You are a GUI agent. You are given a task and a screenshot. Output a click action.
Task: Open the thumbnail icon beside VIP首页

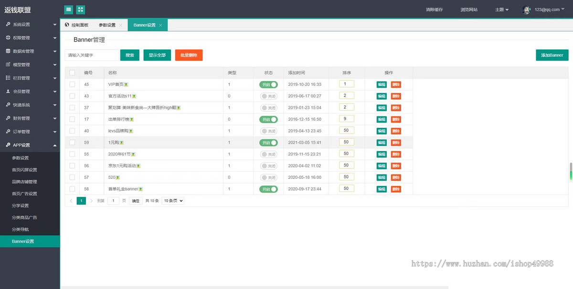[127, 84]
